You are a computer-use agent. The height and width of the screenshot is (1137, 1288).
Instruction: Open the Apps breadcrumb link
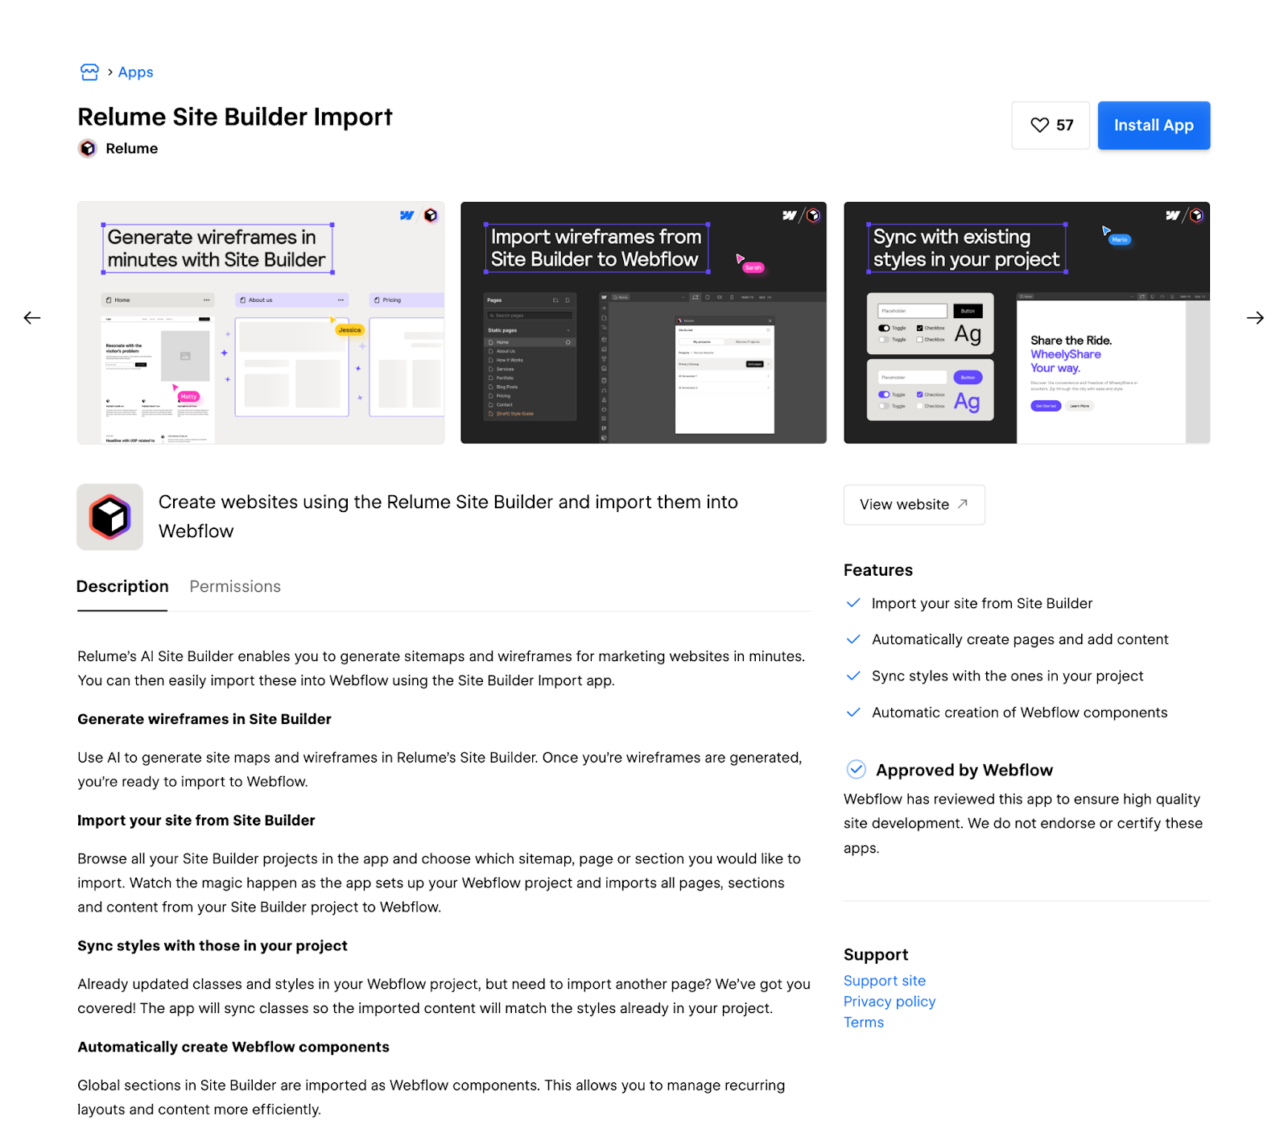coord(135,72)
